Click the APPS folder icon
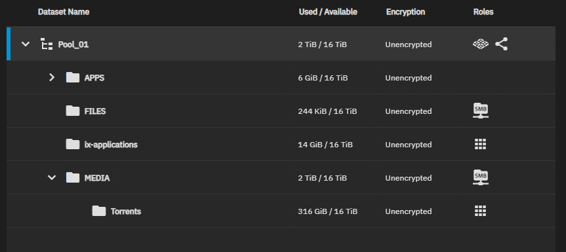The height and width of the screenshot is (252, 566). click(x=73, y=77)
